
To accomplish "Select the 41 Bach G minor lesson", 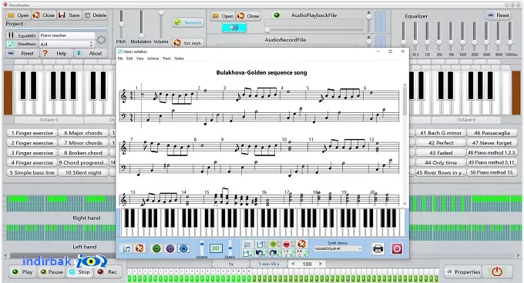I will [441, 133].
